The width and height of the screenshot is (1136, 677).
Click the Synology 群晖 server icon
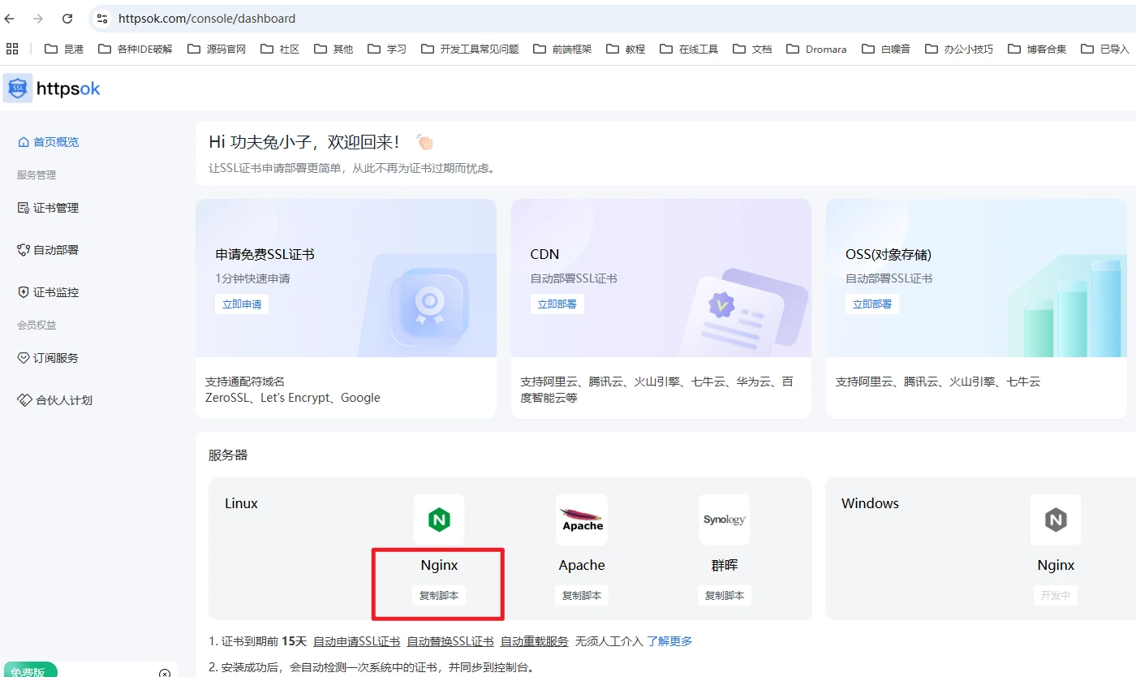[x=723, y=520]
